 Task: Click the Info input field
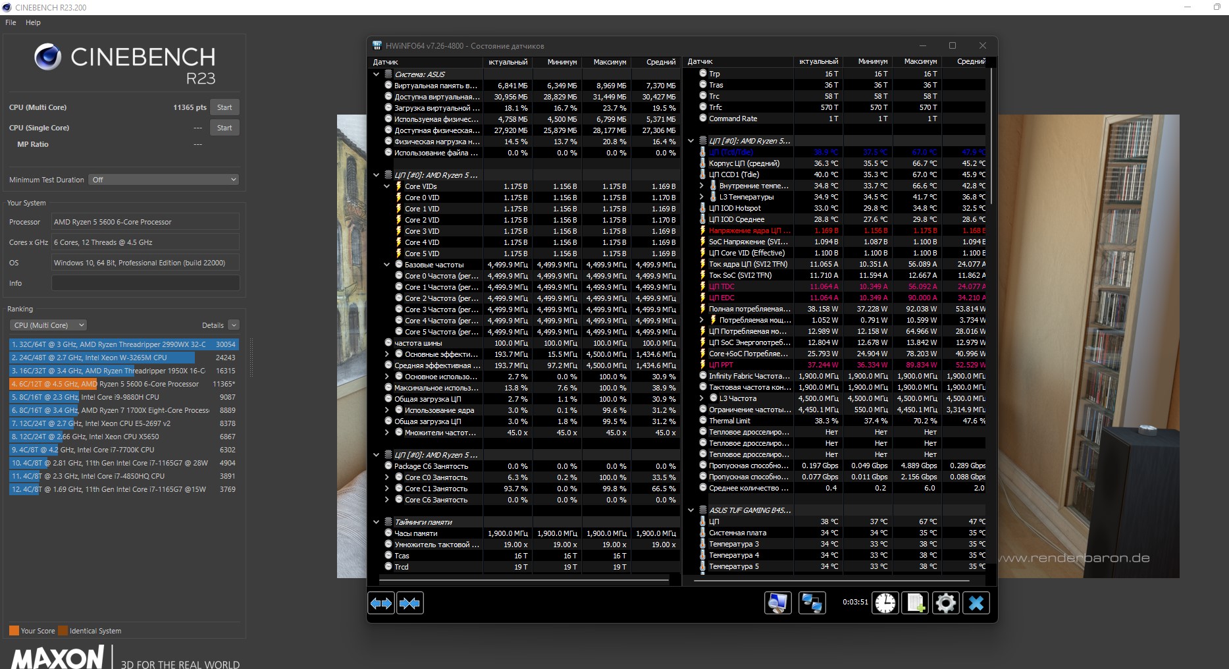pos(145,283)
